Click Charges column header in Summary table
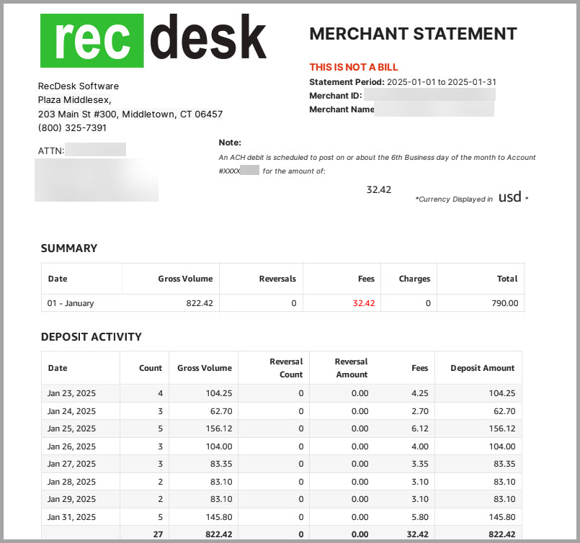580x543 pixels. click(x=414, y=279)
